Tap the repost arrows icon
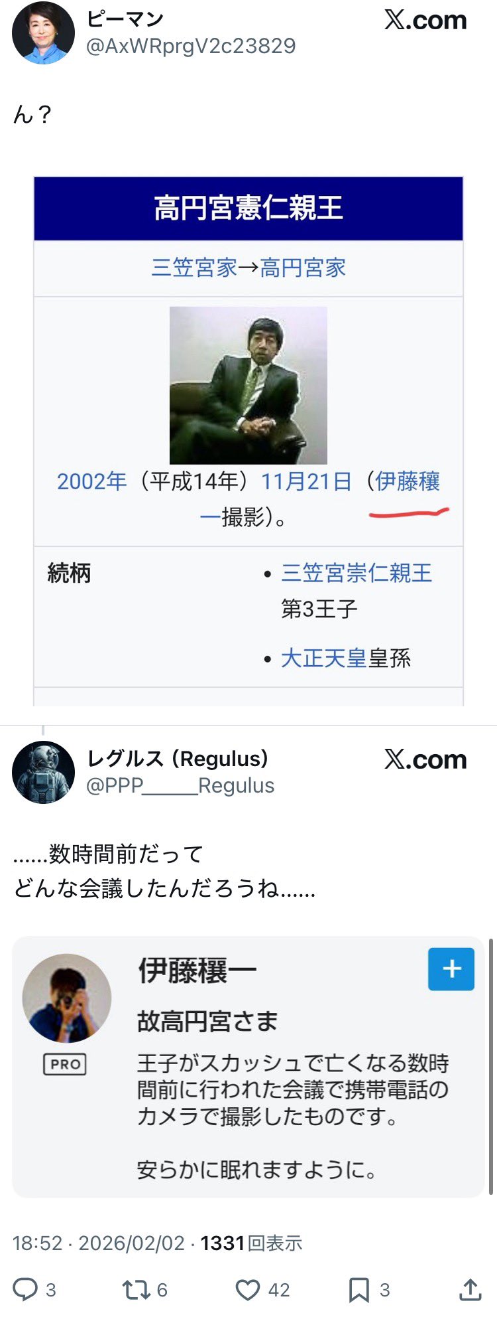Image resolution: width=497 pixels, height=1327 pixels. pyautogui.click(x=135, y=1289)
